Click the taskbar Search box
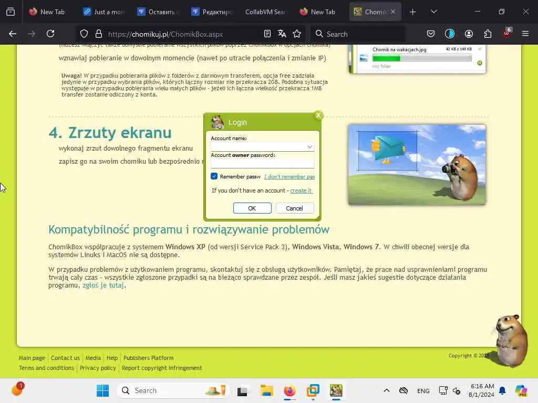Screen dimensions: 538x403 click(x=173, y=390)
